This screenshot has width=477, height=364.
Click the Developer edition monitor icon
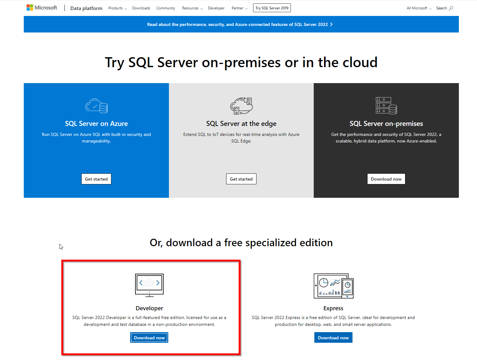[x=149, y=285]
